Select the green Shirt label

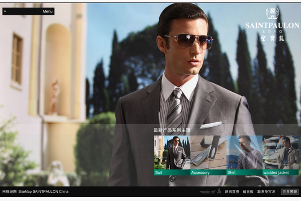tap(244, 173)
